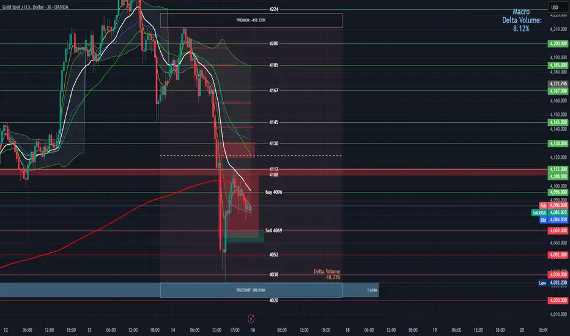Click the Macro Delta Volume 8.12% text
The width and height of the screenshot is (570, 336).
[x=522, y=20]
